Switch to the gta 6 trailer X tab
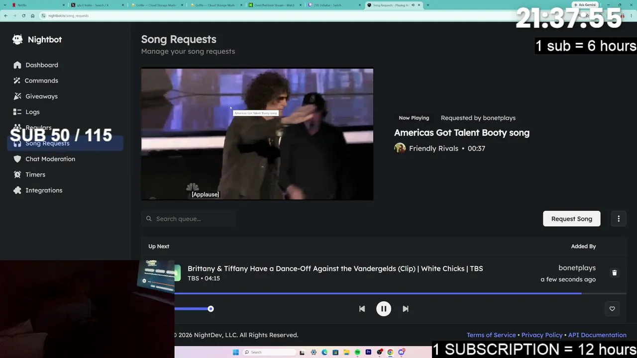637x358 pixels. 98,5
